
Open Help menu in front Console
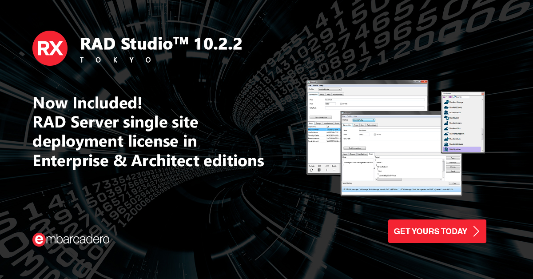point(355,116)
